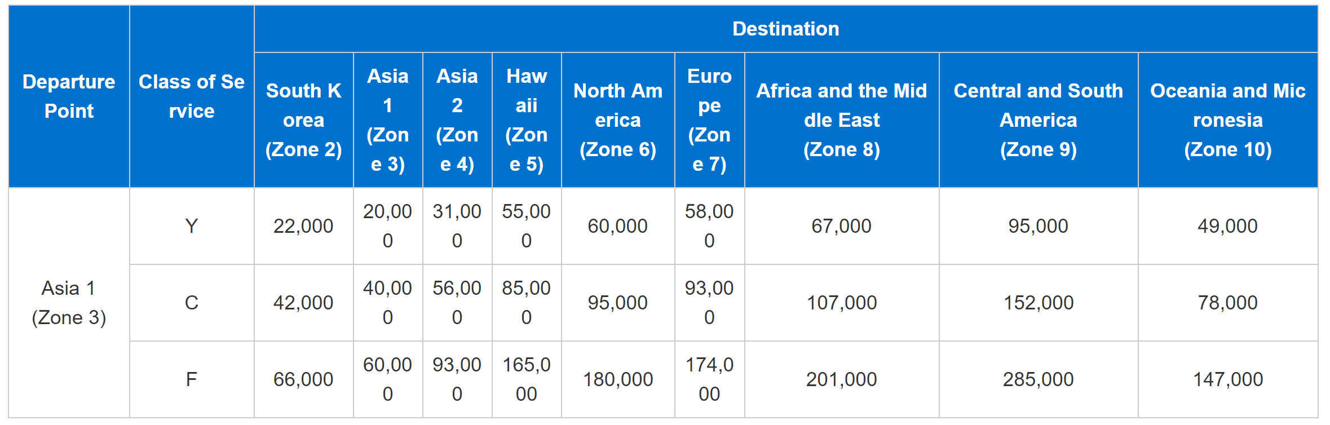This screenshot has width=1330, height=425.
Task: Click the Asia 1 (Zone 3) departure cell
Action: pyautogui.click(x=69, y=303)
